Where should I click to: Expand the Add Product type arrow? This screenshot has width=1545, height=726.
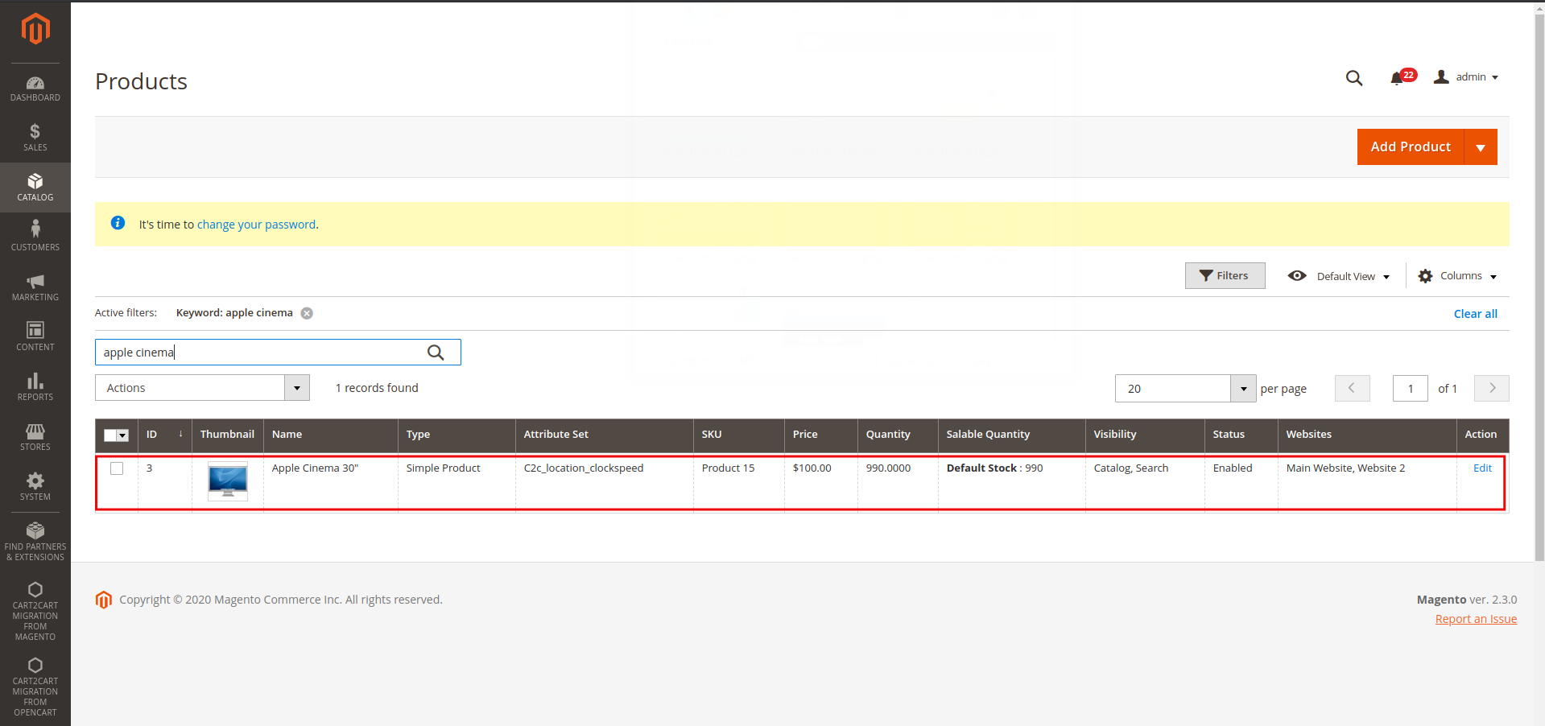coord(1481,147)
